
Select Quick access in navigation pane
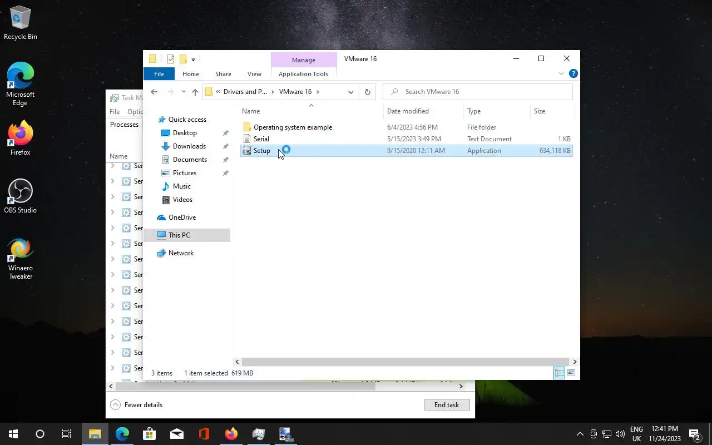tap(187, 120)
